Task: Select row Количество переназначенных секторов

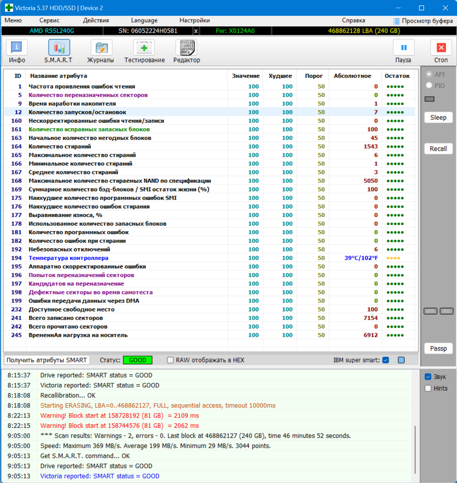Action: (209, 95)
